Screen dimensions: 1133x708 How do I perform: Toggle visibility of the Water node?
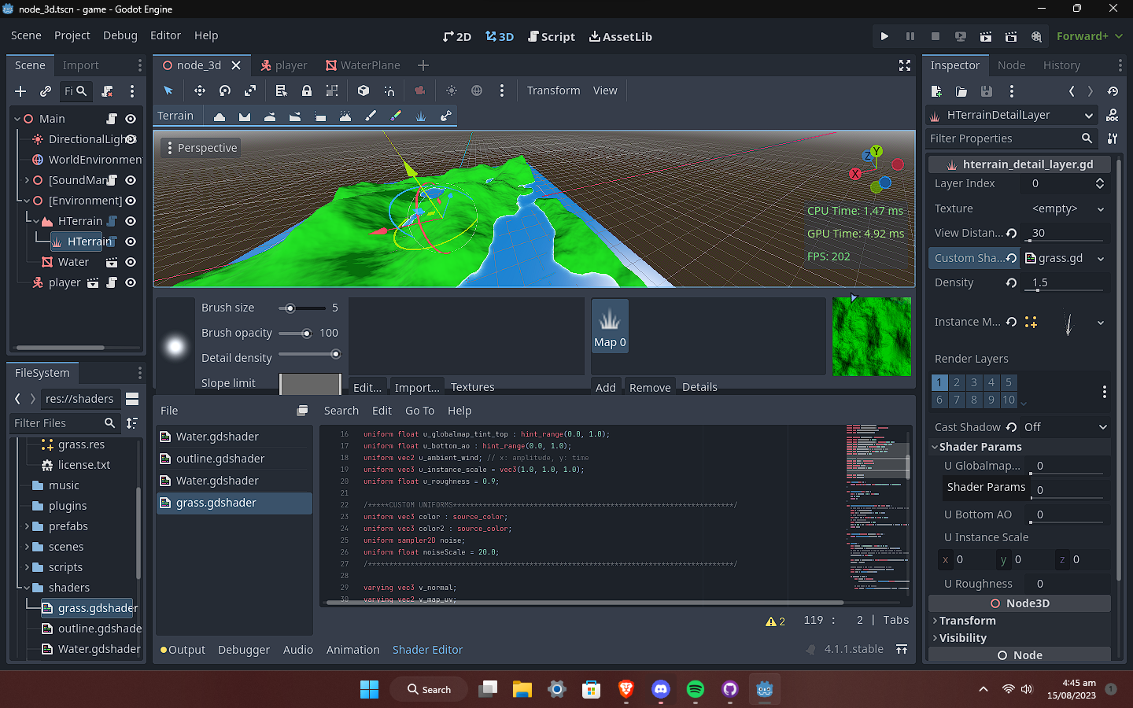coord(131,262)
